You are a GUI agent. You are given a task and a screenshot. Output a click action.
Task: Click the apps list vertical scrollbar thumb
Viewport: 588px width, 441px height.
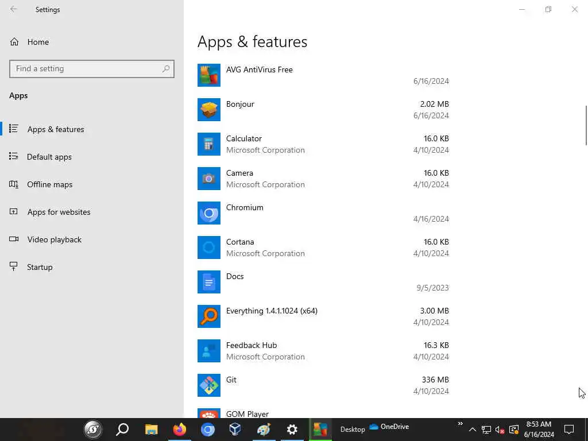coord(586,126)
